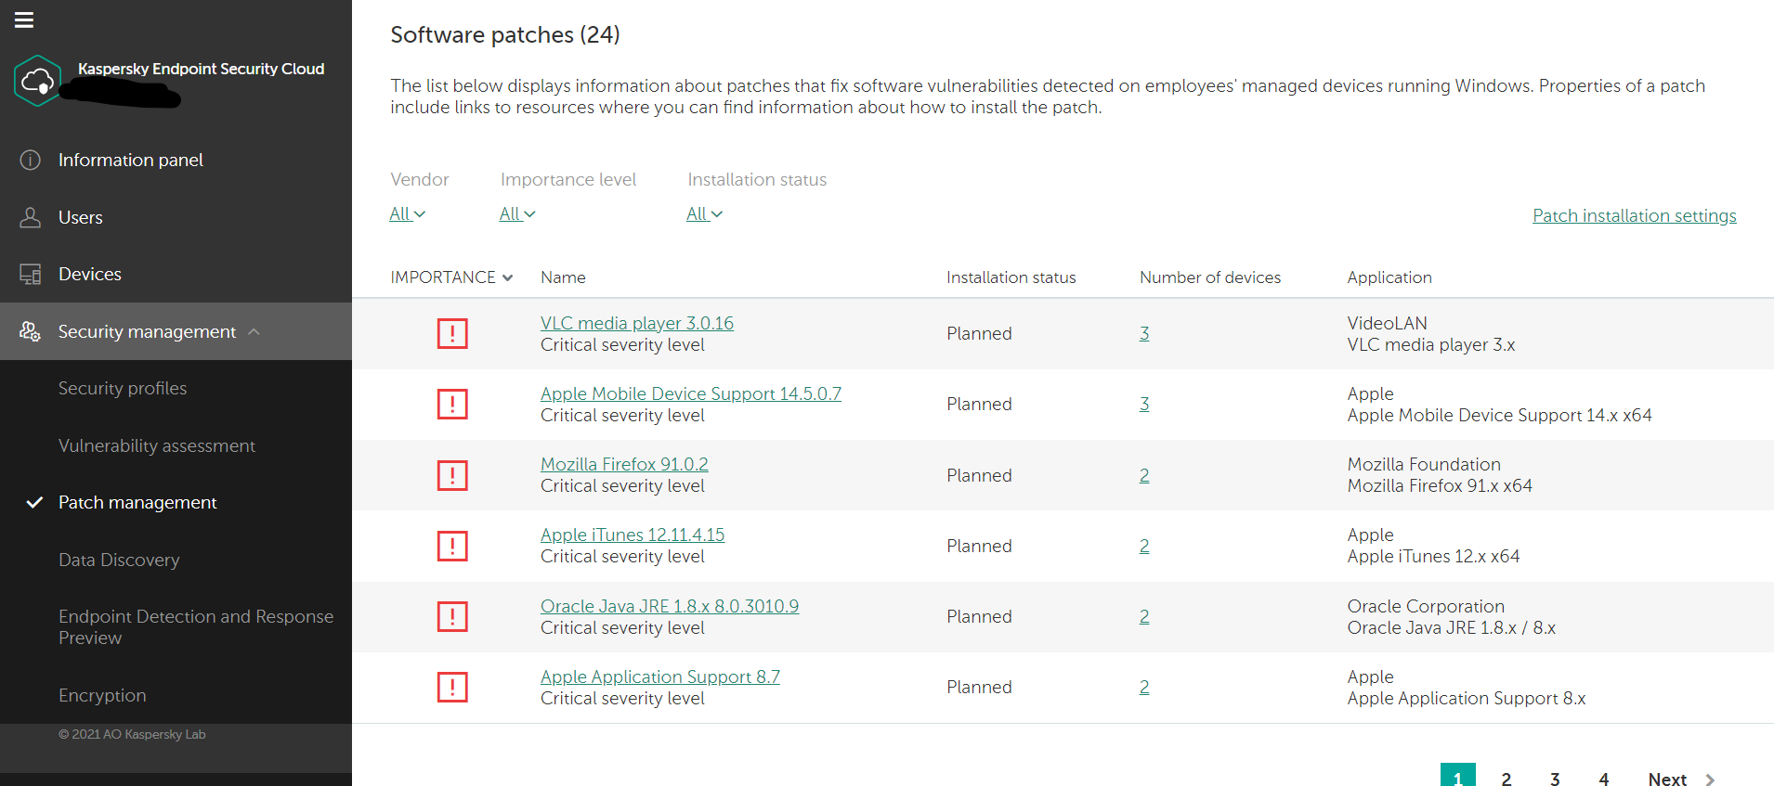Click the Kaspersky cloud logo icon

tap(37, 81)
